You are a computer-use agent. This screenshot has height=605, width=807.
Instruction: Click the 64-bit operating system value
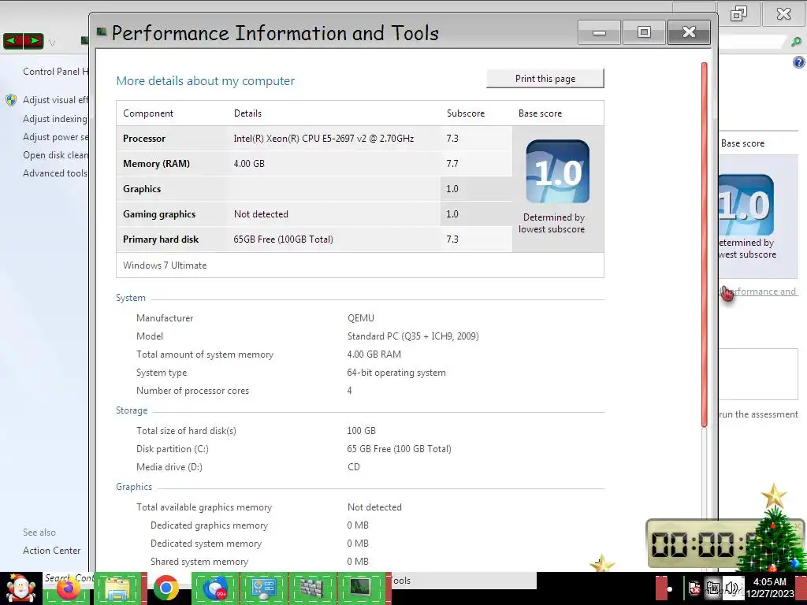coord(396,373)
